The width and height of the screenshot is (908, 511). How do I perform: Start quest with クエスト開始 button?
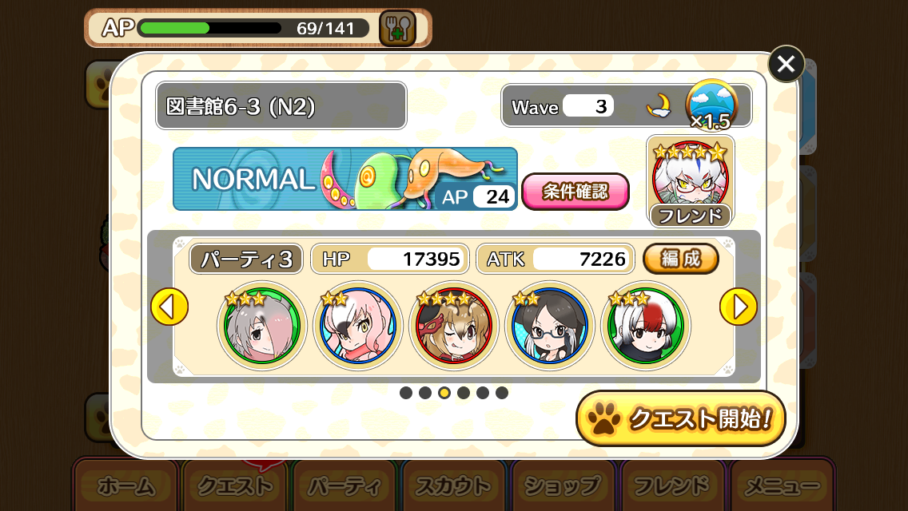coord(681,418)
